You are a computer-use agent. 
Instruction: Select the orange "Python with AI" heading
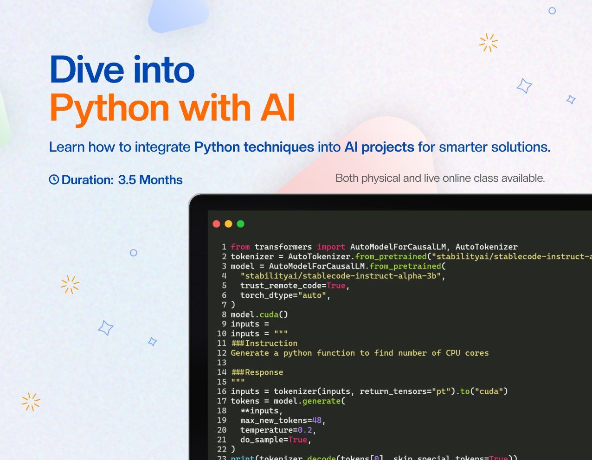172,108
